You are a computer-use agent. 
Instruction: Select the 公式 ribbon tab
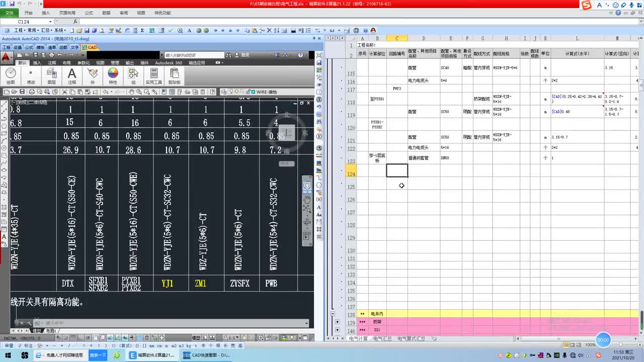pyautogui.click(x=89, y=13)
